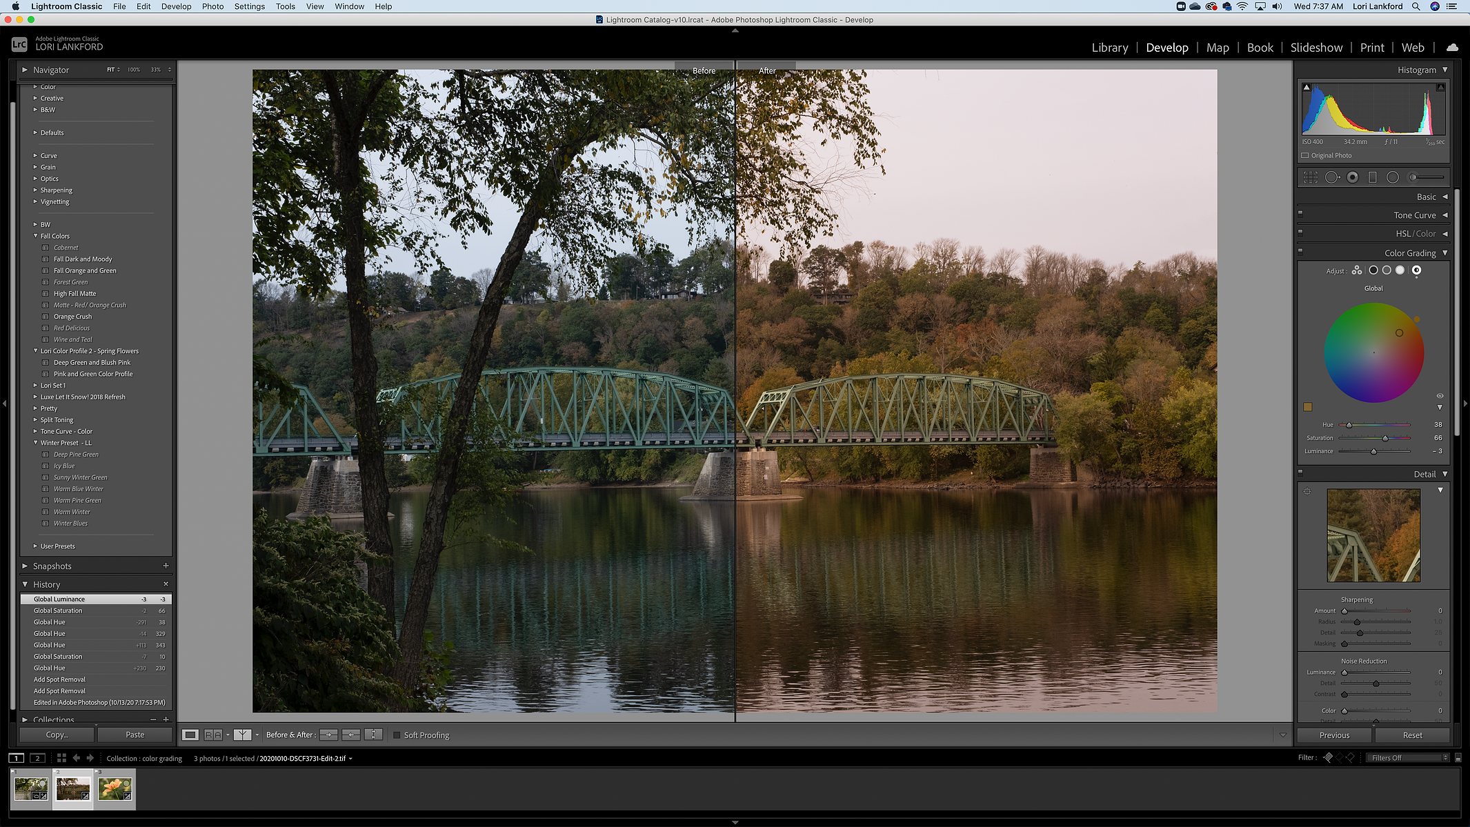The height and width of the screenshot is (827, 1470).
Task: Select Highlights adjust in Color Grading
Action: [1400, 270]
